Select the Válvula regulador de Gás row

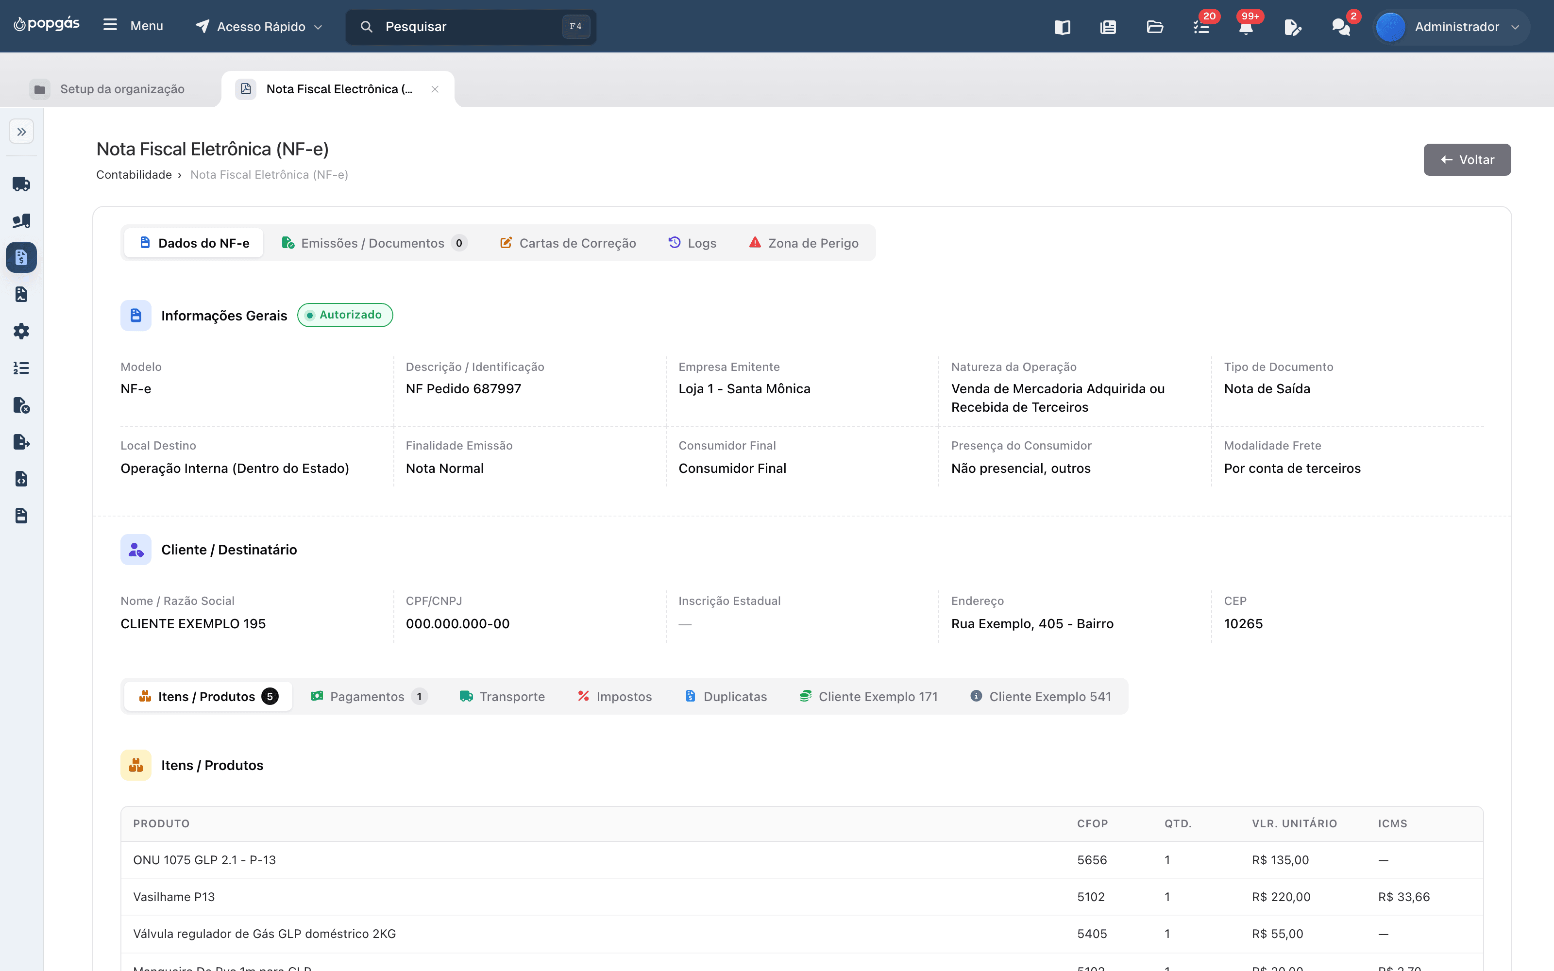(802, 934)
